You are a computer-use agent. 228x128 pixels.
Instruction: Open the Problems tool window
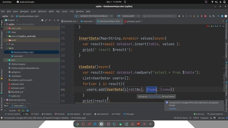pyautogui.click(x=47, y=114)
